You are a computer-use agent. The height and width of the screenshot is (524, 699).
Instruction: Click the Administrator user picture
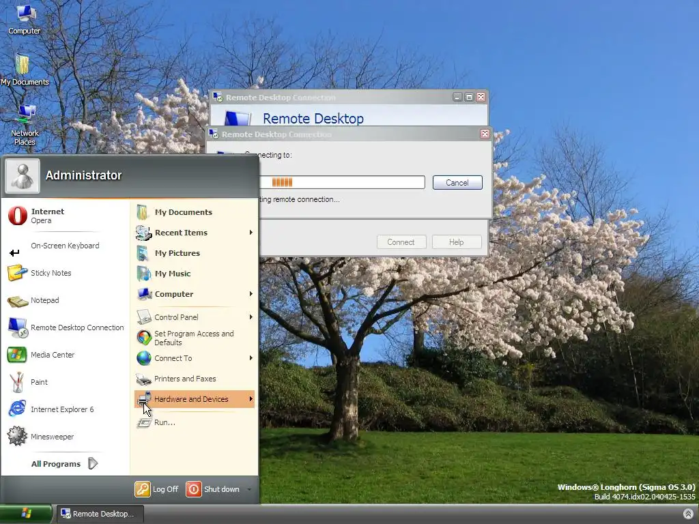pyautogui.click(x=23, y=175)
